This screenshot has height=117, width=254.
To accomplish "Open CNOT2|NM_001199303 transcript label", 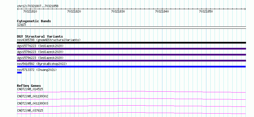I will [x=33, y=103].
